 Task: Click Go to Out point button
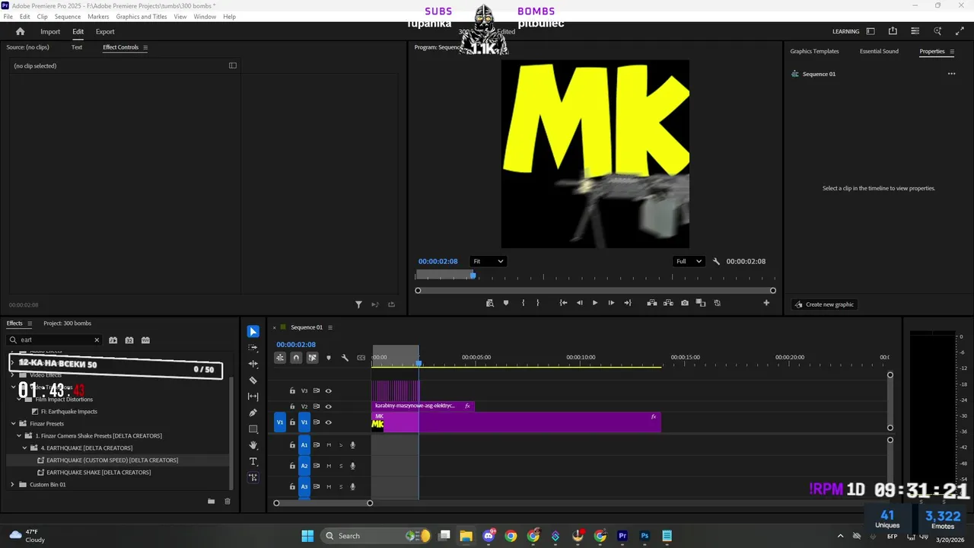click(628, 303)
